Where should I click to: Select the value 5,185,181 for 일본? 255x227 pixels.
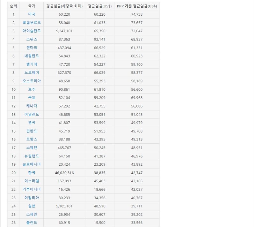64,206
